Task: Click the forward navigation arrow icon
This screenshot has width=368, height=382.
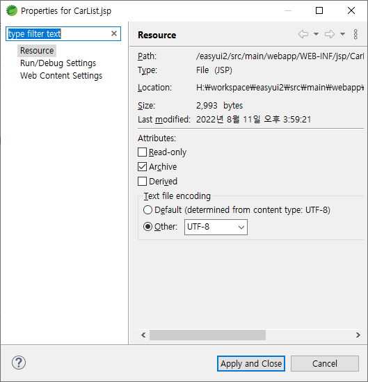Action: point(330,34)
